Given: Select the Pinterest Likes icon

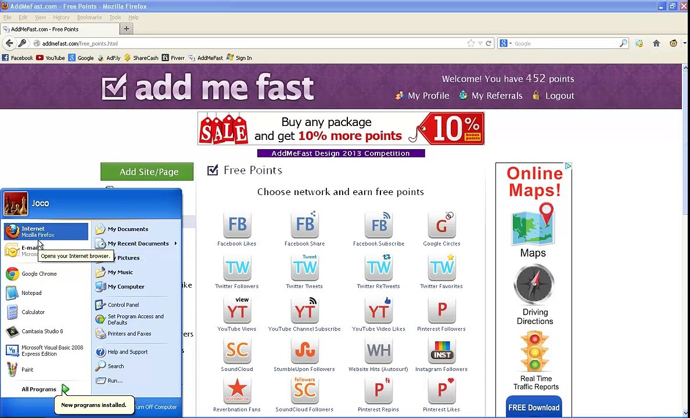Looking at the screenshot, I should pos(441,390).
